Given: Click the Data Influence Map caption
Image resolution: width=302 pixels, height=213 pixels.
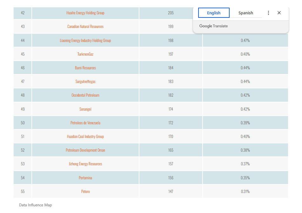Looking at the screenshot, I should point(35,205).
